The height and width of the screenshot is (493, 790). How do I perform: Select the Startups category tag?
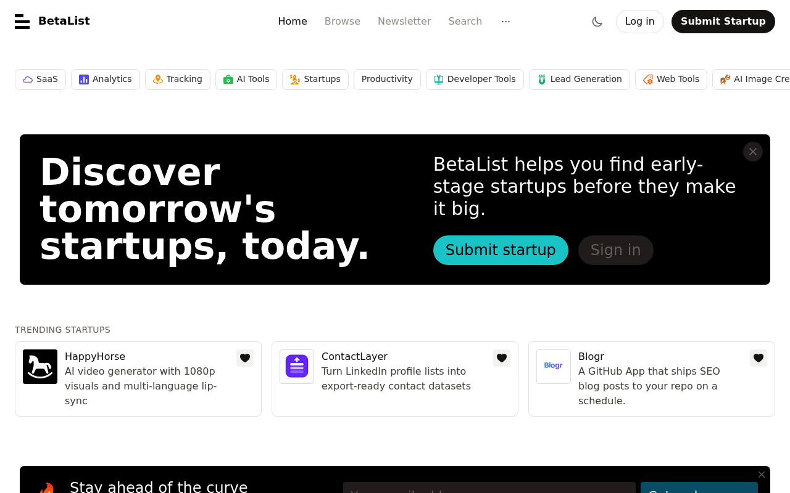point(315,79)
